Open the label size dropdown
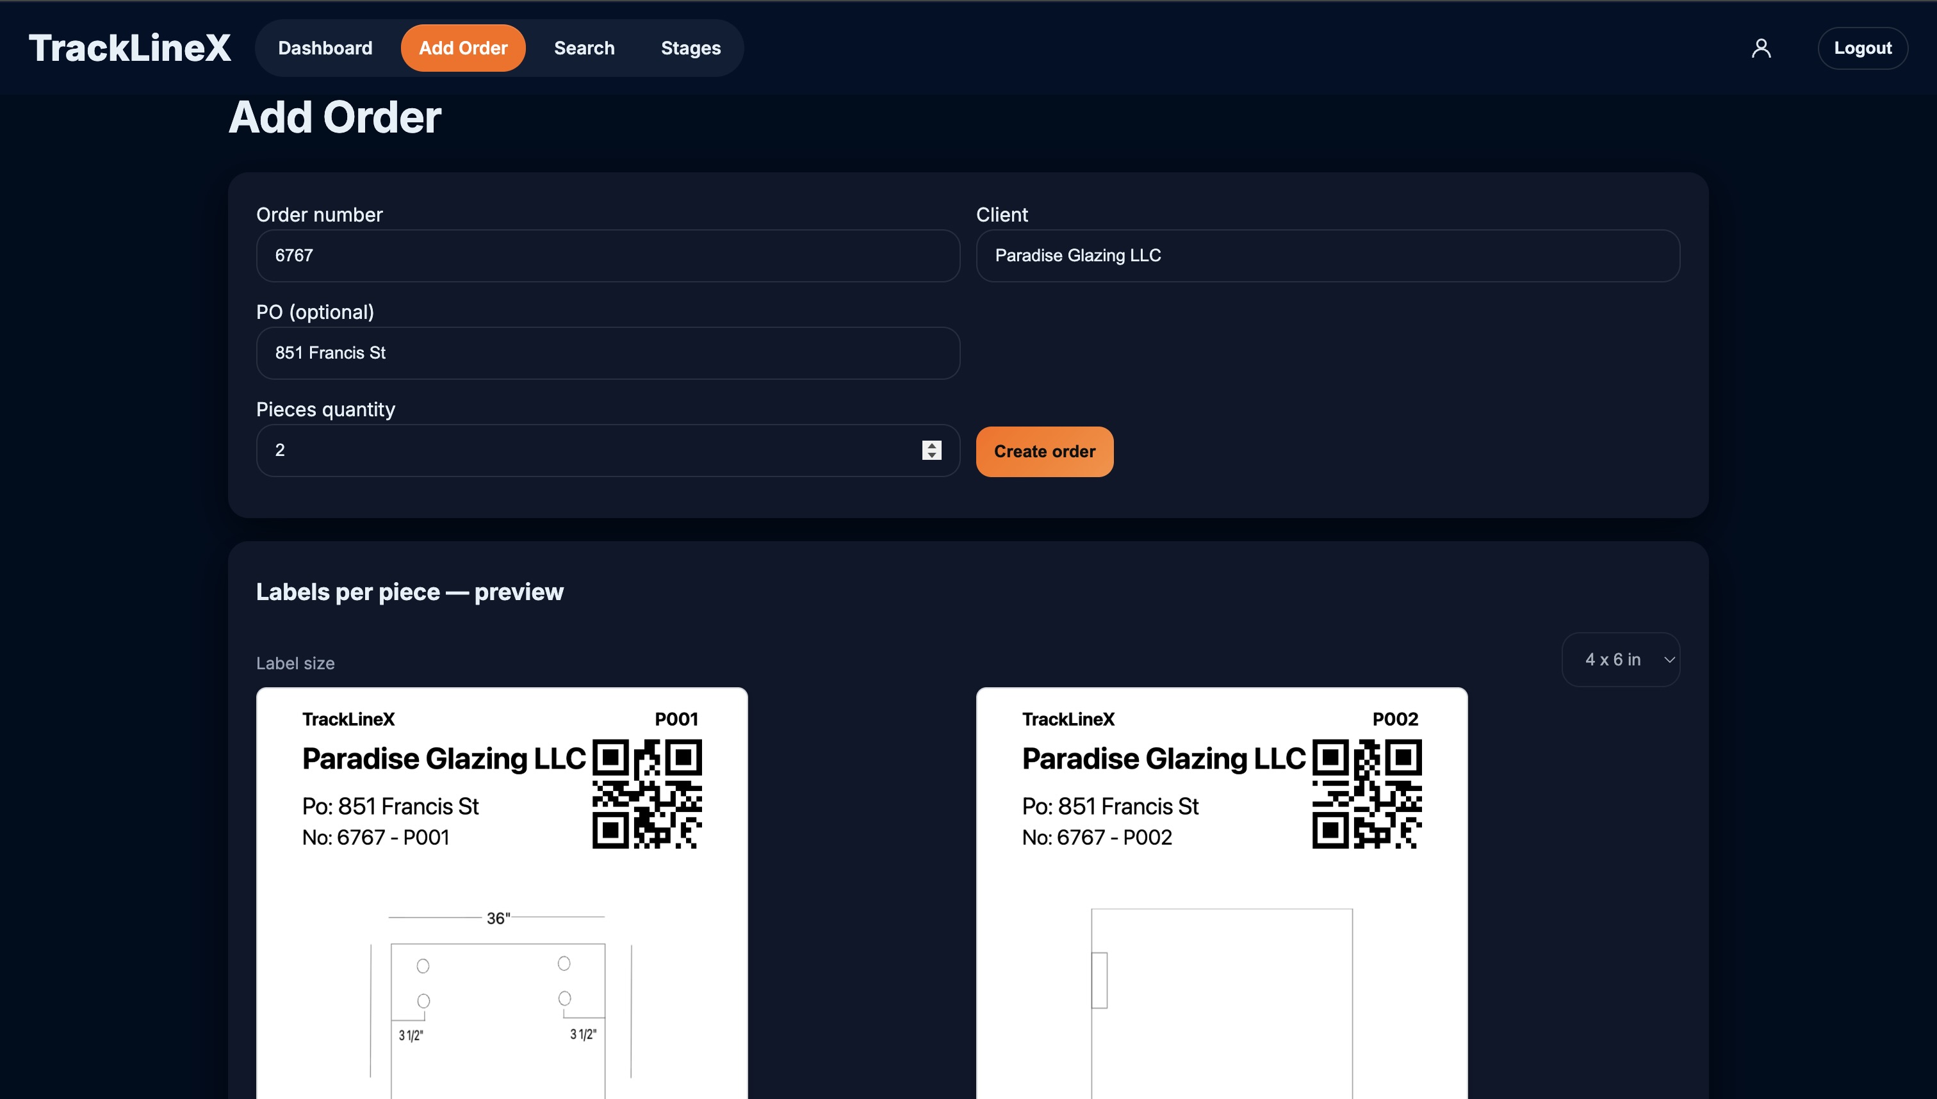Viewport: 1937px width, 1099px height. coord(1620,660)
